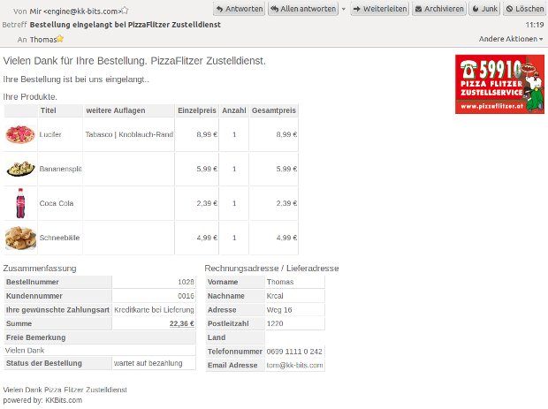
Task: Click the phone number 0699 1111 0 242
Action: click(x=294, y=352)
